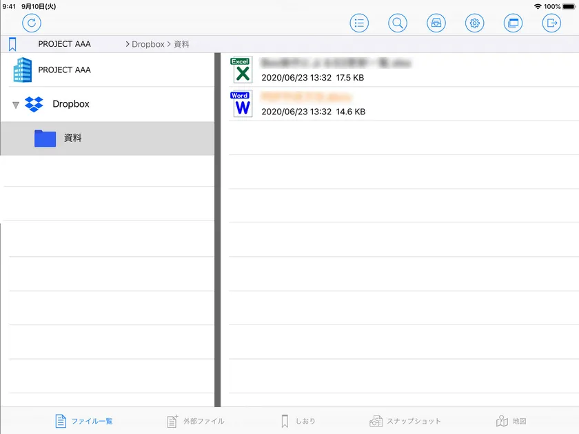Open the list view icon
The width and height of the screenshot is (579, 434).
coord(359,23)
